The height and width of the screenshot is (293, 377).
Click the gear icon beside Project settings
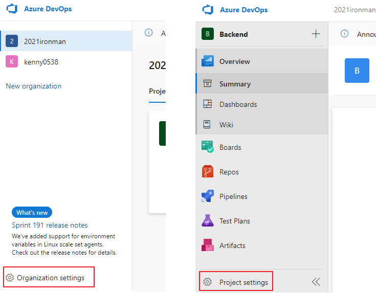(x=208, y=282)
